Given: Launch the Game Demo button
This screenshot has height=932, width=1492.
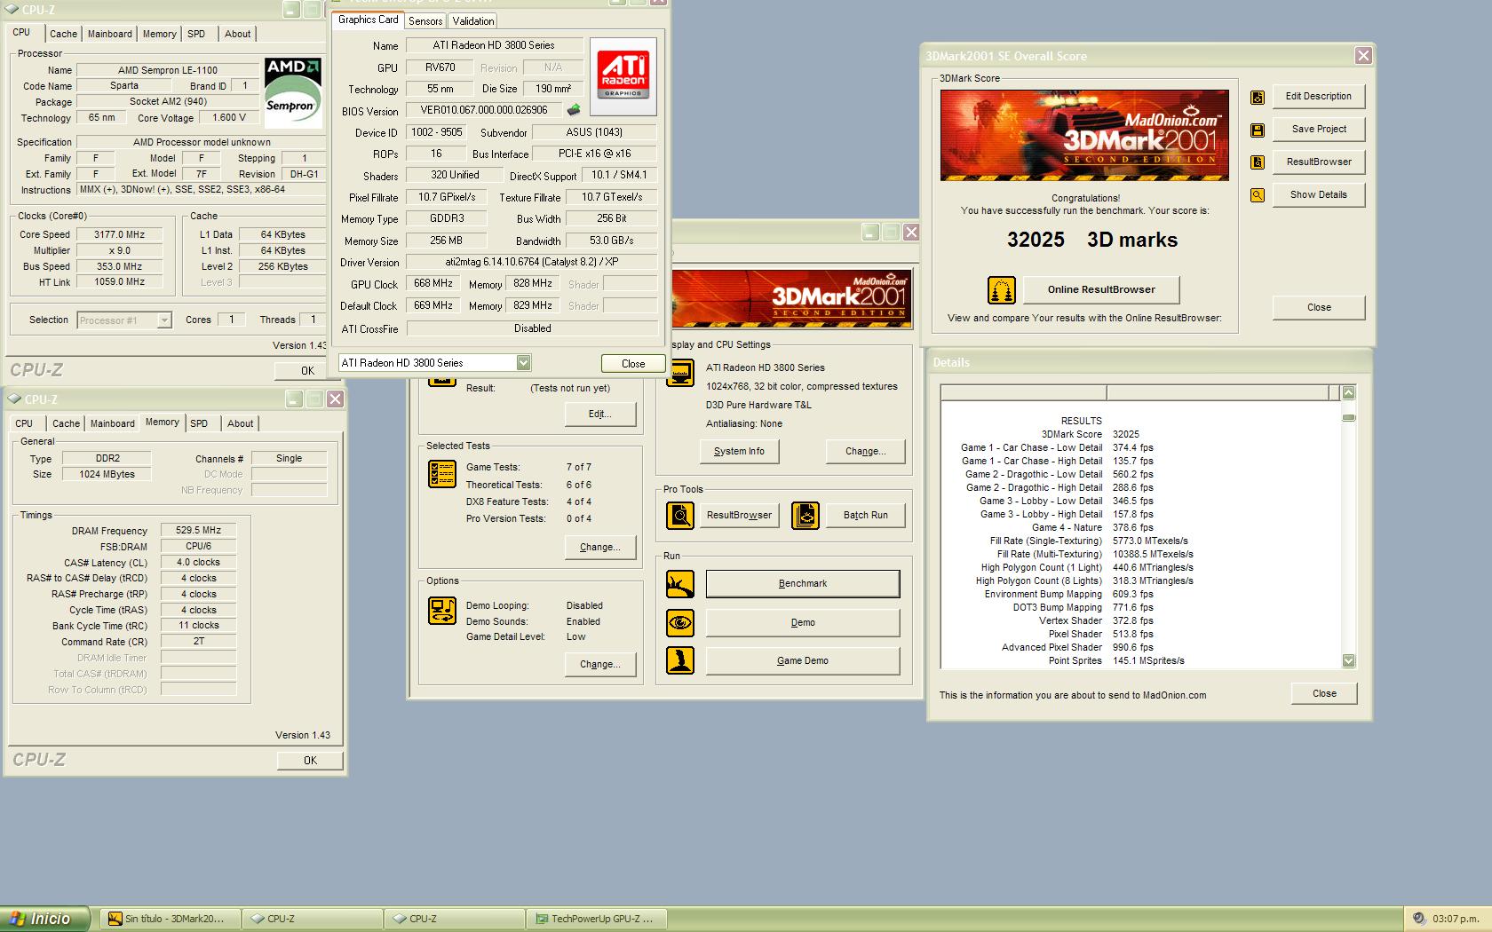Looking at the screenshot, I should tap(803, 660).
